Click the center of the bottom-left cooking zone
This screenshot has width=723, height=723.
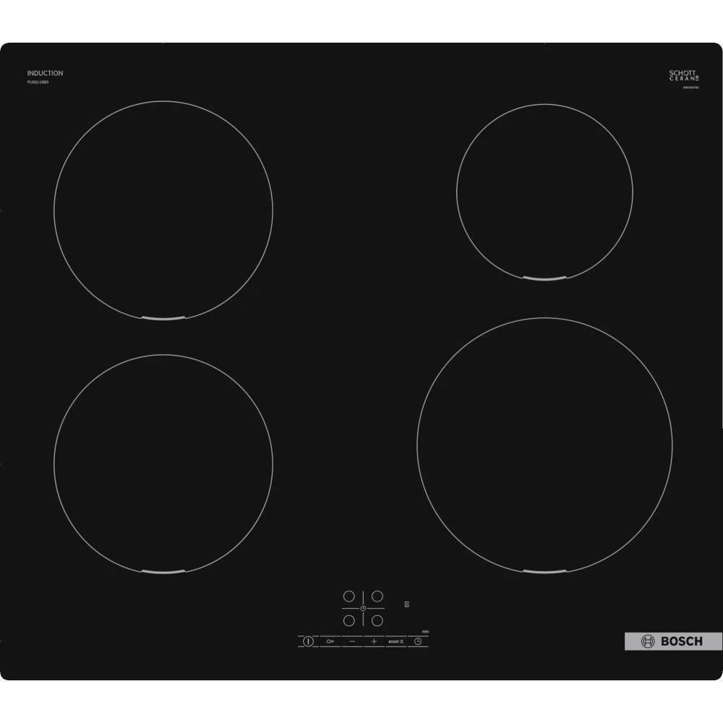coord(163,464)
